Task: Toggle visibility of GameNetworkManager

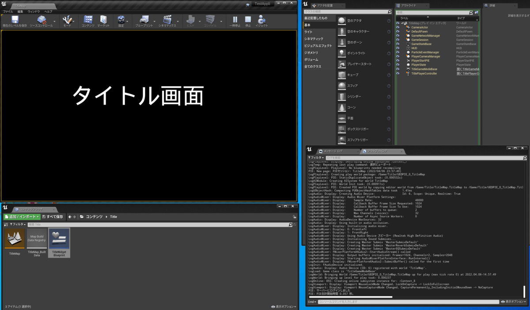Action: [398, 36]
